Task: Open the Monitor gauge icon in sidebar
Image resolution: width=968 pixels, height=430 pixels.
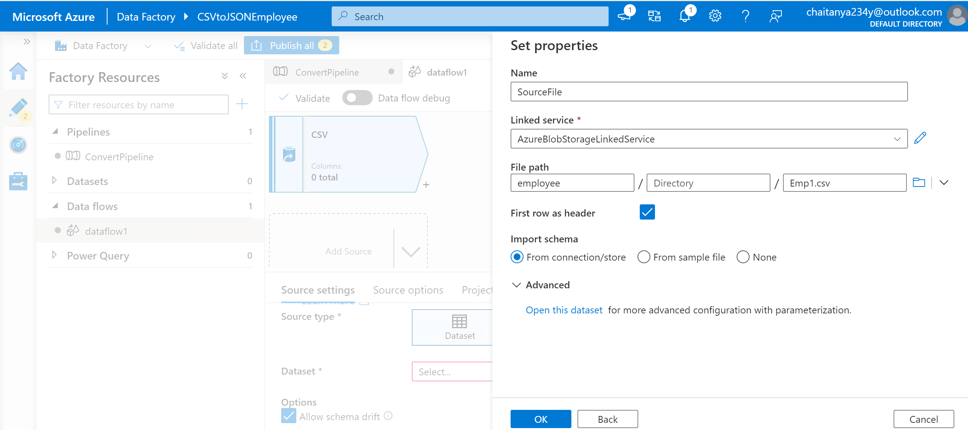Action: [18, 145]
